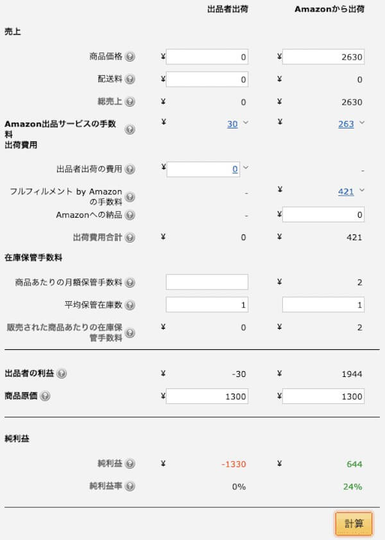Expand the chevron next to fee 30
385x540 pixels.
246,123
